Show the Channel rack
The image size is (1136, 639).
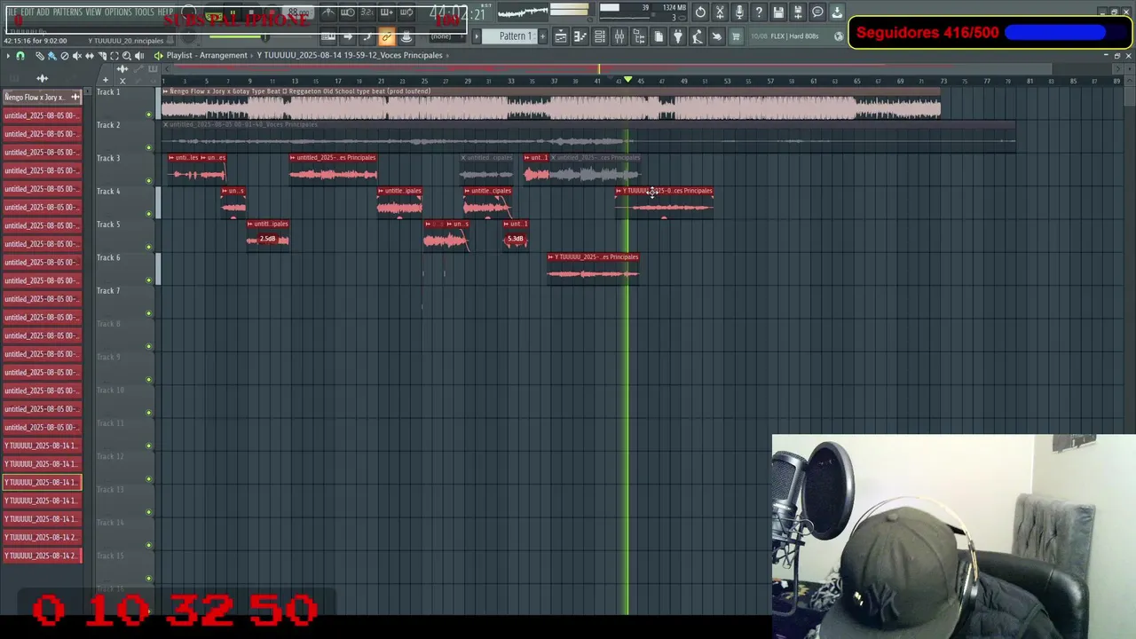[x=600, y=36]
